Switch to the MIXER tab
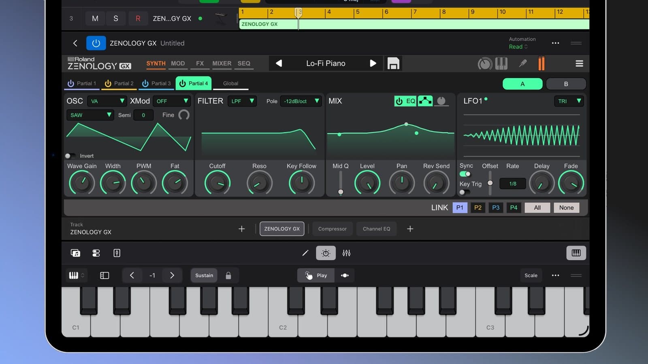The width and height of the screenshot is (648, 364). (222, 63)
